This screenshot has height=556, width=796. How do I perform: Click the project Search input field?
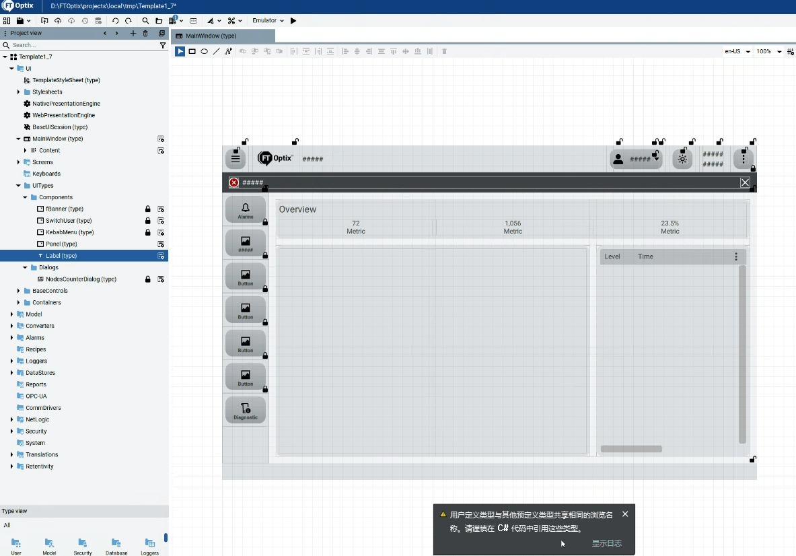[81, 45]
